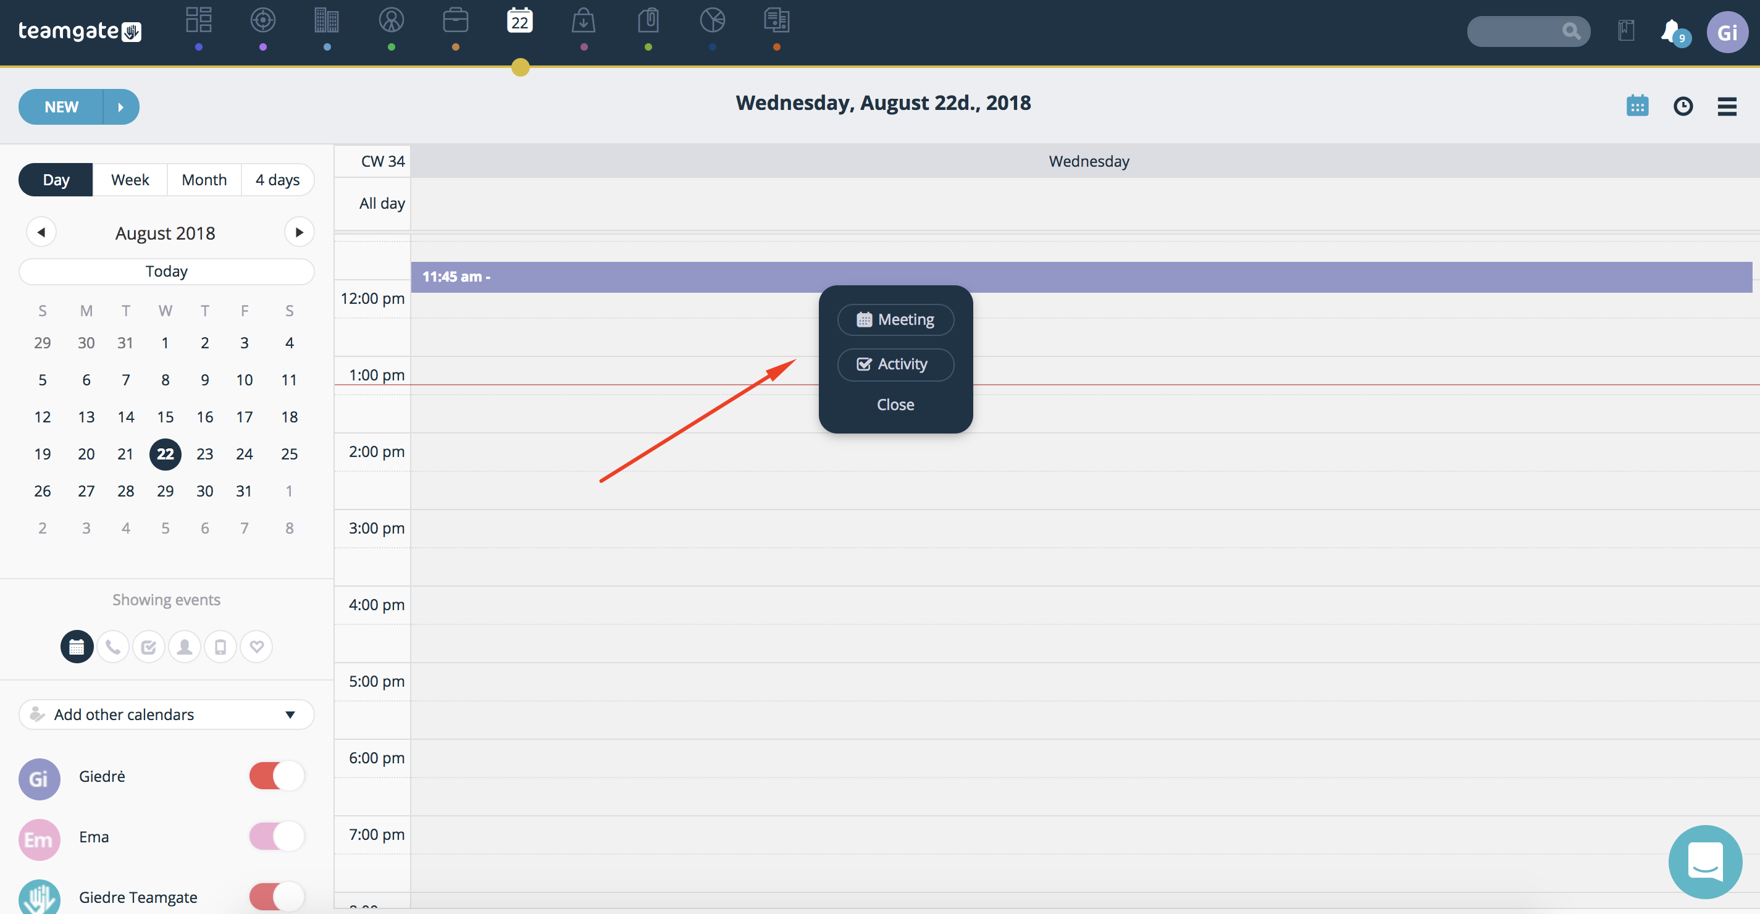Open the Companies buildings icon
This screenshot has height=914, width=1760.
click(x=327, y=20)
